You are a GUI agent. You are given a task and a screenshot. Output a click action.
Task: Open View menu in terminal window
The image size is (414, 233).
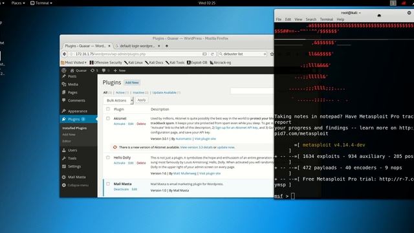point(298,19)
